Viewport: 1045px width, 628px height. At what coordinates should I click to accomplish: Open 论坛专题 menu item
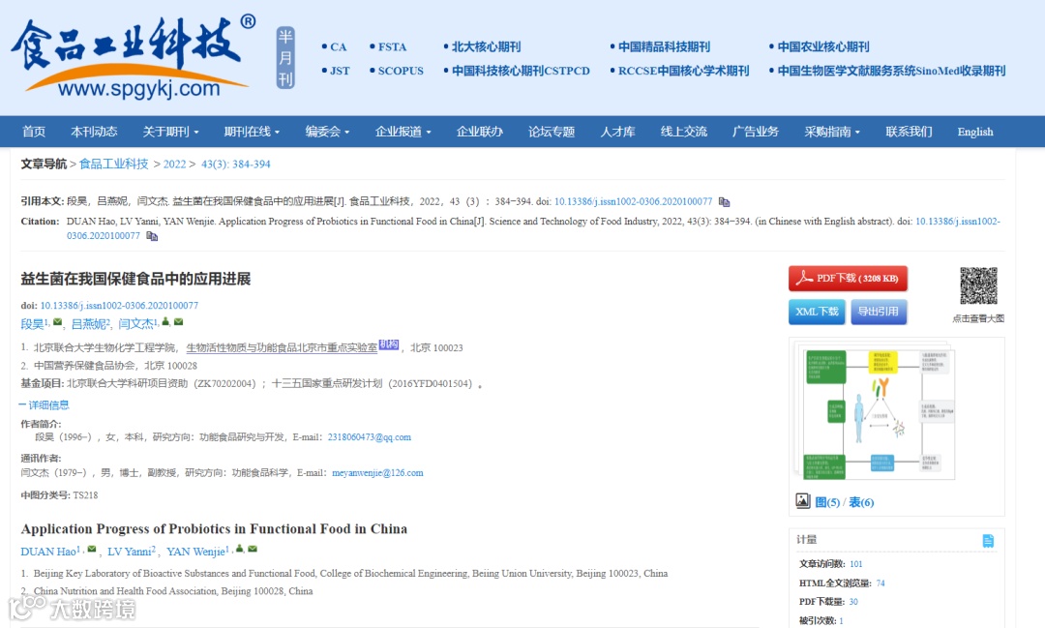(552, 132)
